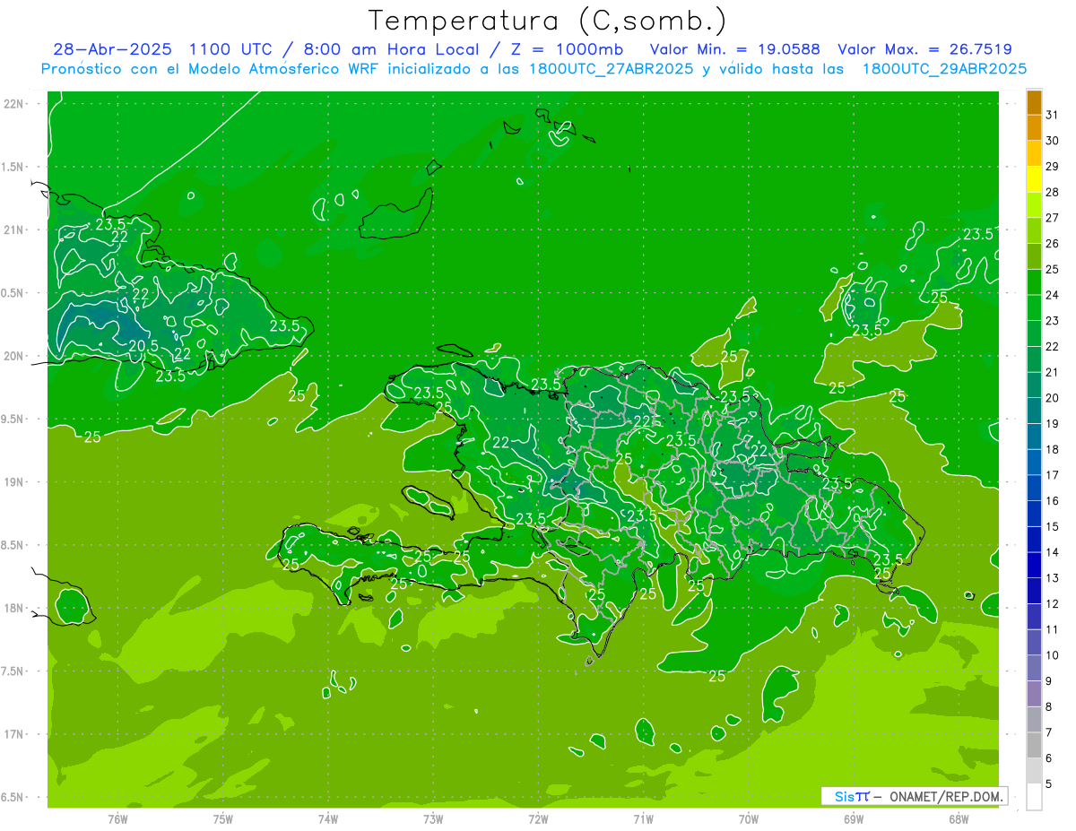This screenshot has width=1076, height=831.
Task: Click the legend value 29
Action: point(1052,167)
